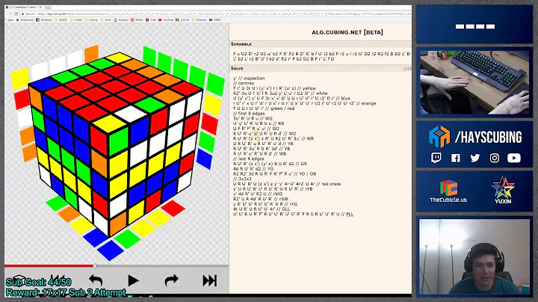Click the Scramble section header
The width and height of the screenshot is (538, 302).
241,44
